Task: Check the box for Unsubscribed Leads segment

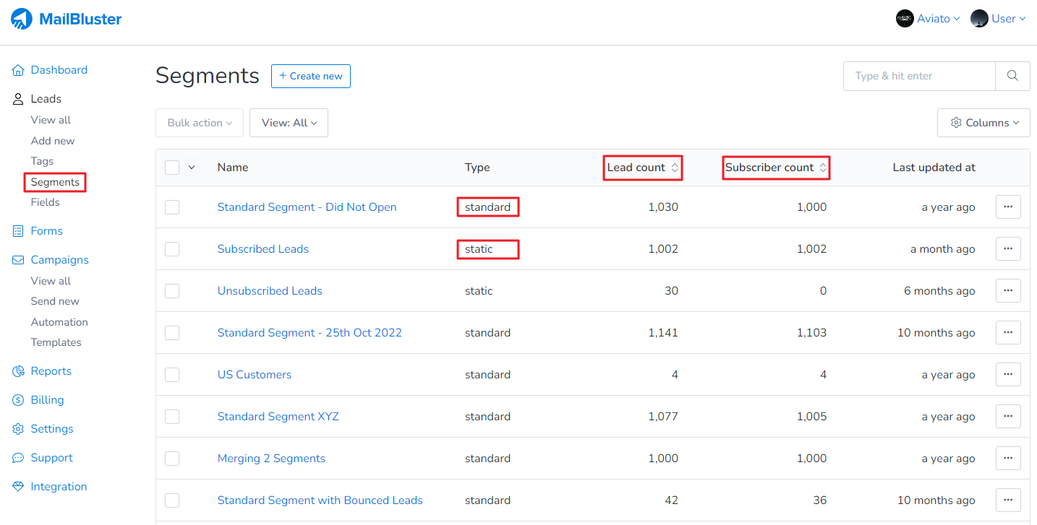Action: pos(172,291)
